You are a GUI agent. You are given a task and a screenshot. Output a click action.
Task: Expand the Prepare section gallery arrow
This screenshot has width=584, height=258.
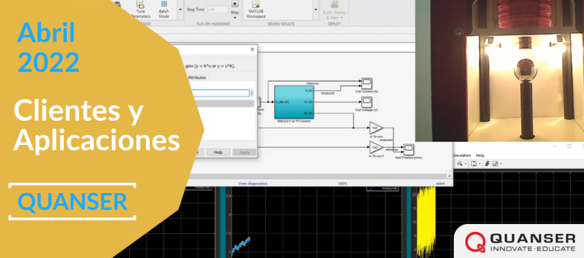tap(180, 10)
